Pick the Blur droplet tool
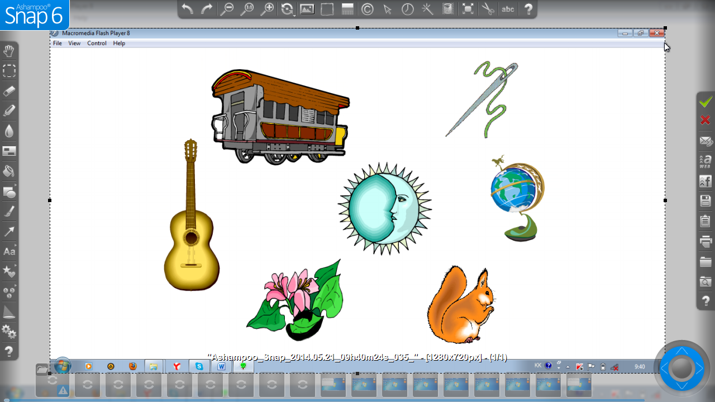The width and height of the screenshot is (715, 402). 9,131
